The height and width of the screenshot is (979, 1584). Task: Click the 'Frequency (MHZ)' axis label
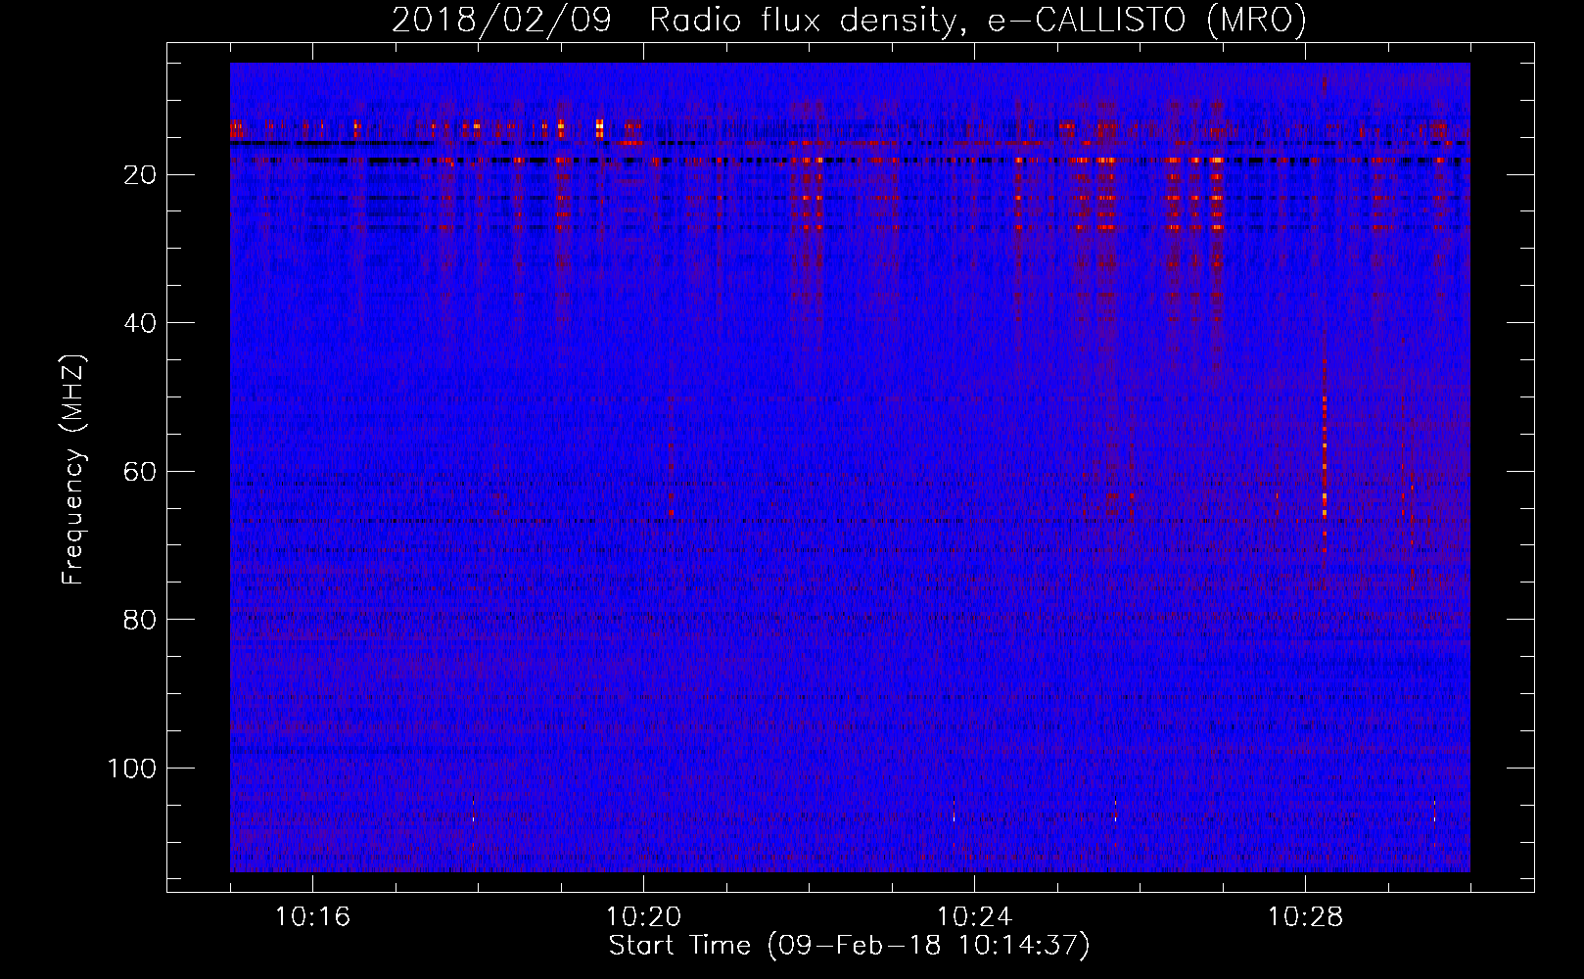click(73, 470)
